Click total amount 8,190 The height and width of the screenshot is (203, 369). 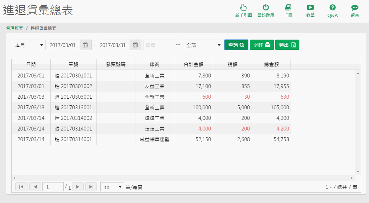[283, 76]
